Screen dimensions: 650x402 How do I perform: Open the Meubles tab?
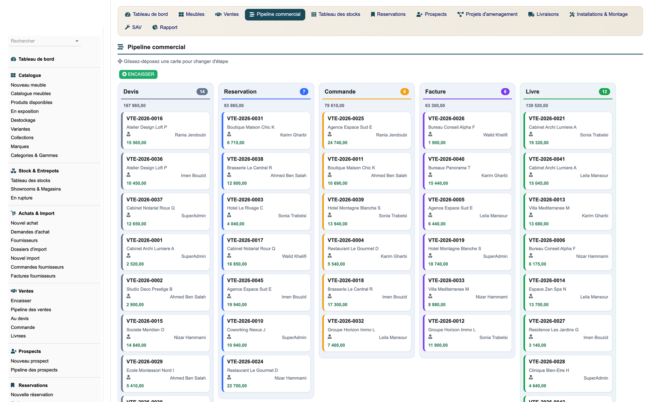191,14
